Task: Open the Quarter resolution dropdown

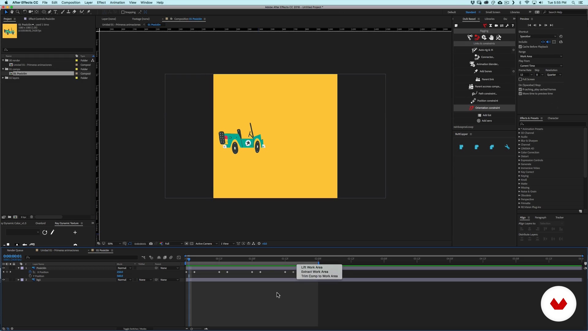Action: [x=554, y=75]
